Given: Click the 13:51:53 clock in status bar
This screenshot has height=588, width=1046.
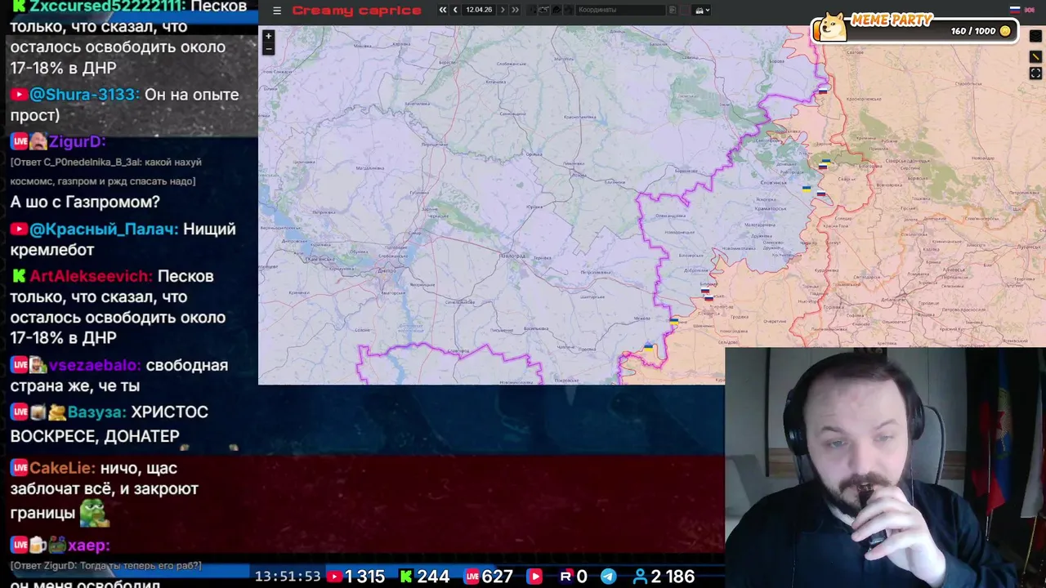Looking at the screenshot, I should 288,577.
